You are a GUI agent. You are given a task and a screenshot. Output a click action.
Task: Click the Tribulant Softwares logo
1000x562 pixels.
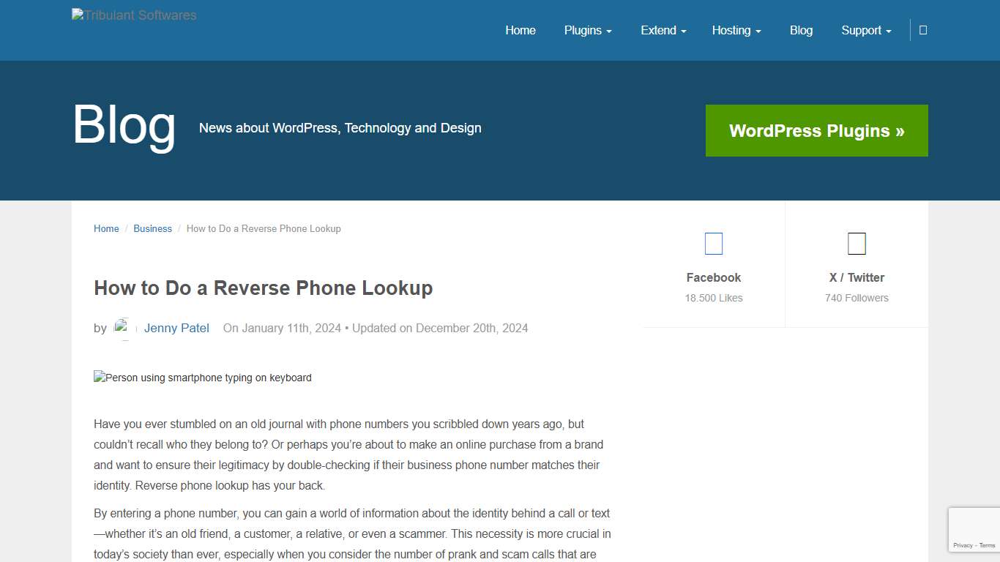133,15
